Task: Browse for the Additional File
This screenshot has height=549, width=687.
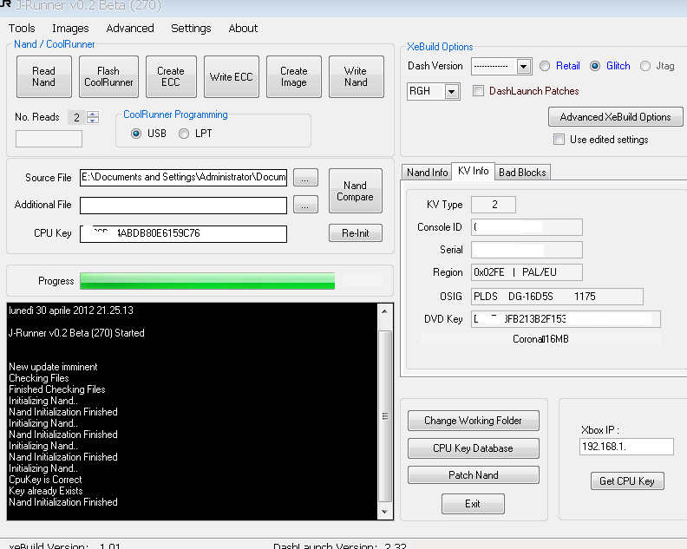Action: (x=305, y=205)
